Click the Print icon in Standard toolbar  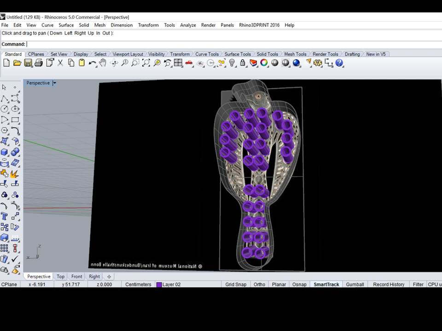39,63
